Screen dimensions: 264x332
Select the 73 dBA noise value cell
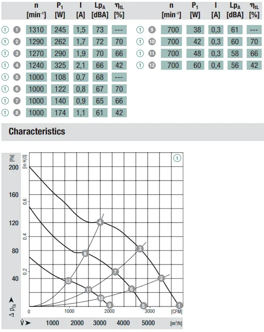click(x=100, y=30)
